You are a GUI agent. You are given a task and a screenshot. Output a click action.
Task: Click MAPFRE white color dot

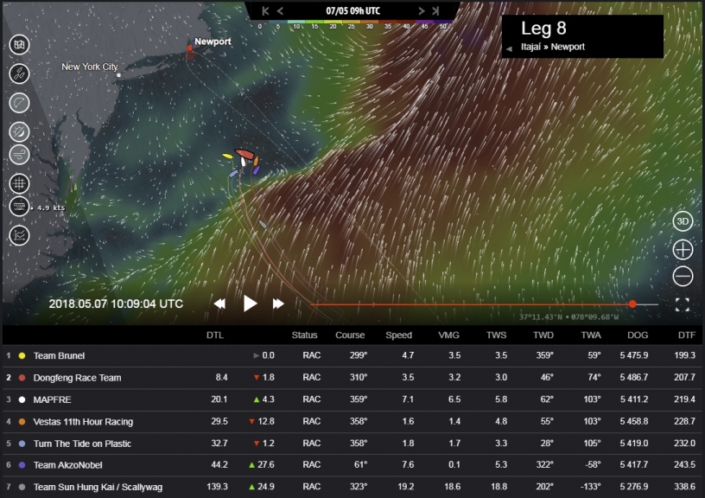pos(22,399)
